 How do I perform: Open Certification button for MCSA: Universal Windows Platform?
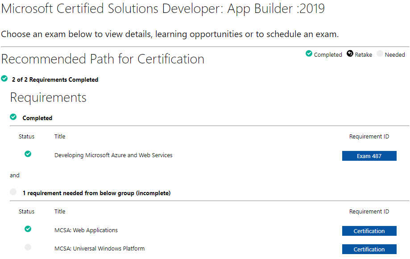pos(369,249)
